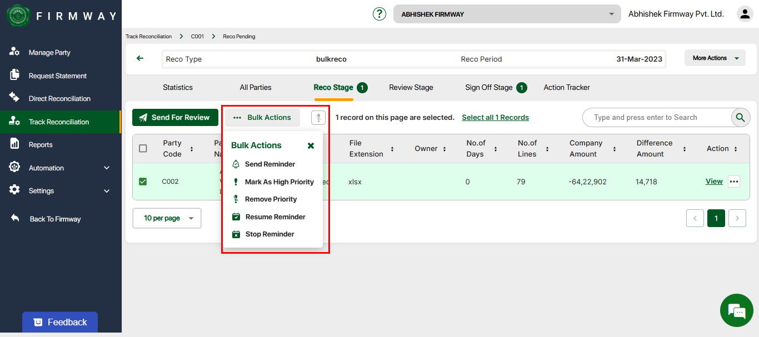
Task: Click the three-dots action icon for C002
Action: pyautogui.click(x=734, y=182)
